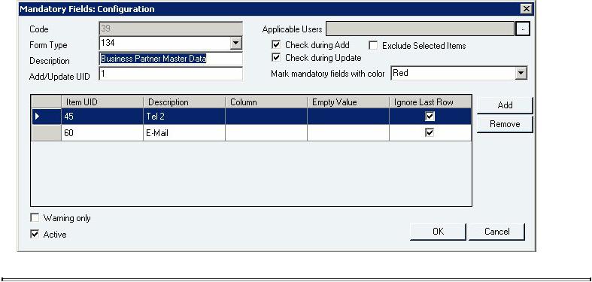
Task: Uncheck the Active checkbox
Action: [x=35, y=234]
